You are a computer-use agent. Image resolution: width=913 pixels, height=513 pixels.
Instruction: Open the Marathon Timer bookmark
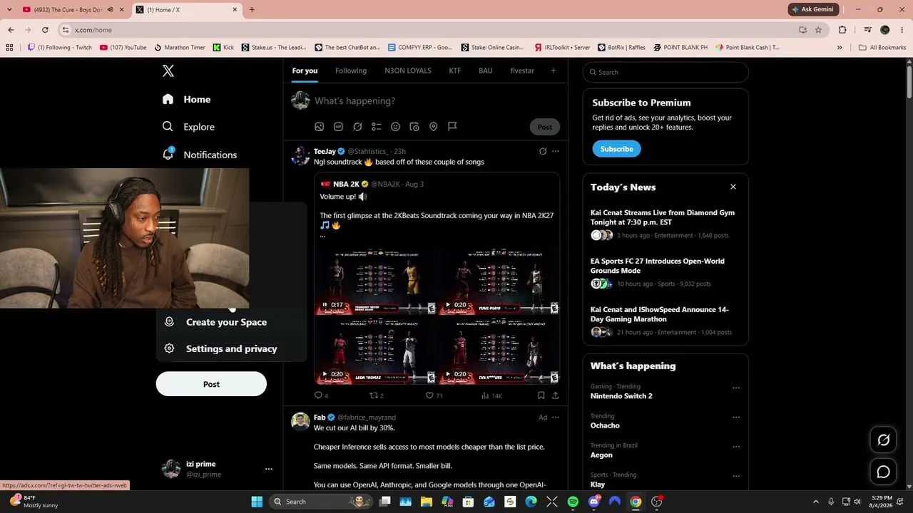180,48
